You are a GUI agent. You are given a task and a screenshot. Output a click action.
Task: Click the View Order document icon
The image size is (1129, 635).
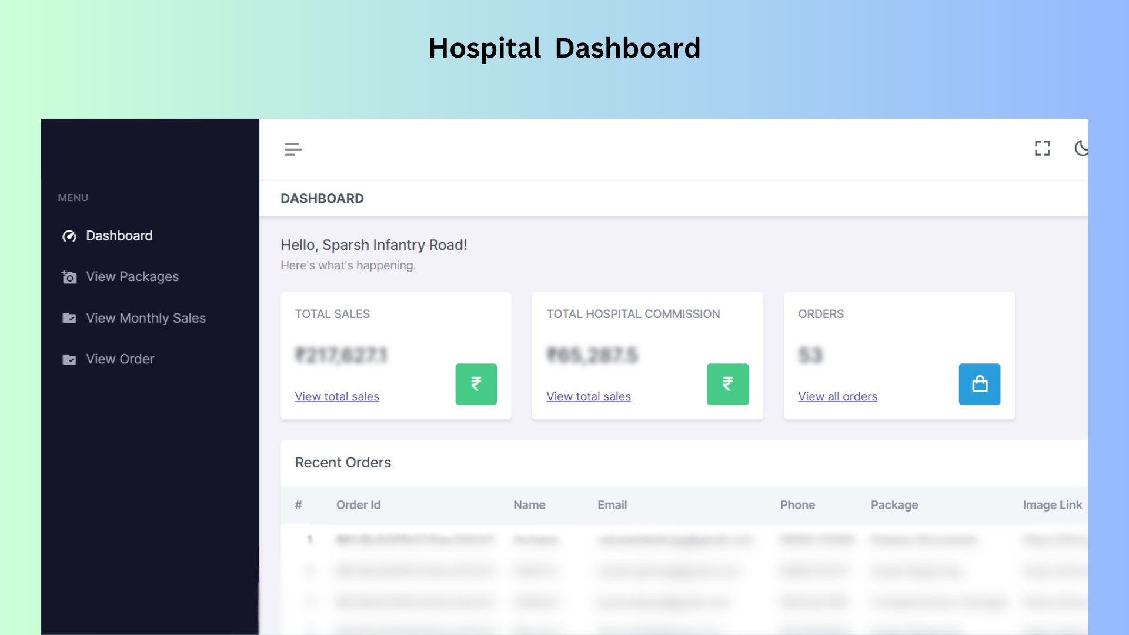click(x=69, y=359)
